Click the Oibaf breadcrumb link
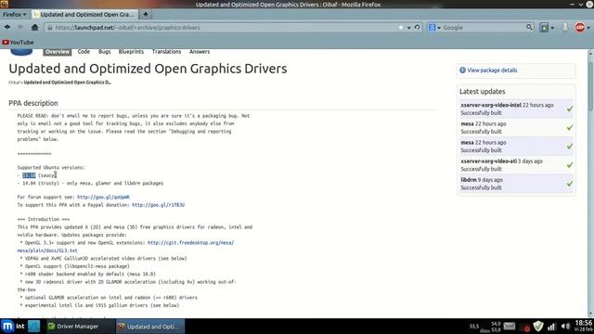This screenshot has height=334, width=594. 14,83
